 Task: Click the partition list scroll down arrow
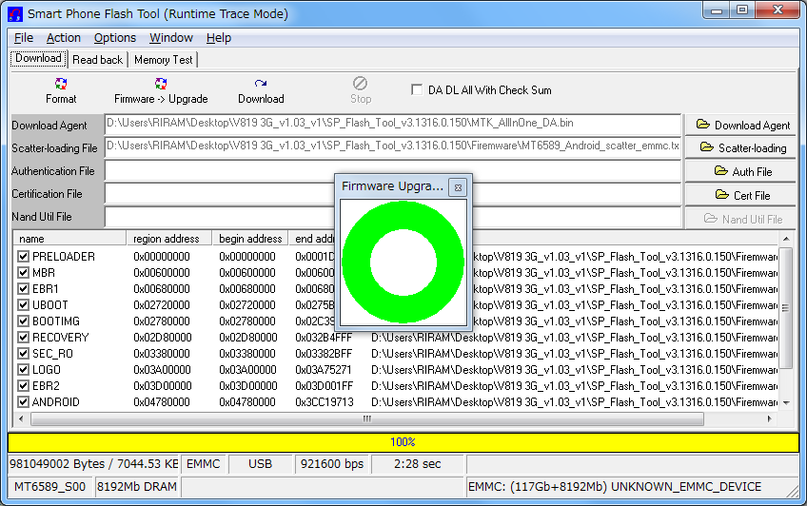pyautogui.click(x=786, y=403)
